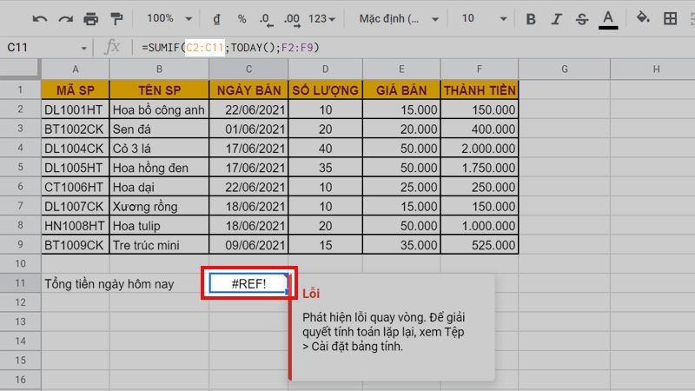Select column E header

(401, 70)
